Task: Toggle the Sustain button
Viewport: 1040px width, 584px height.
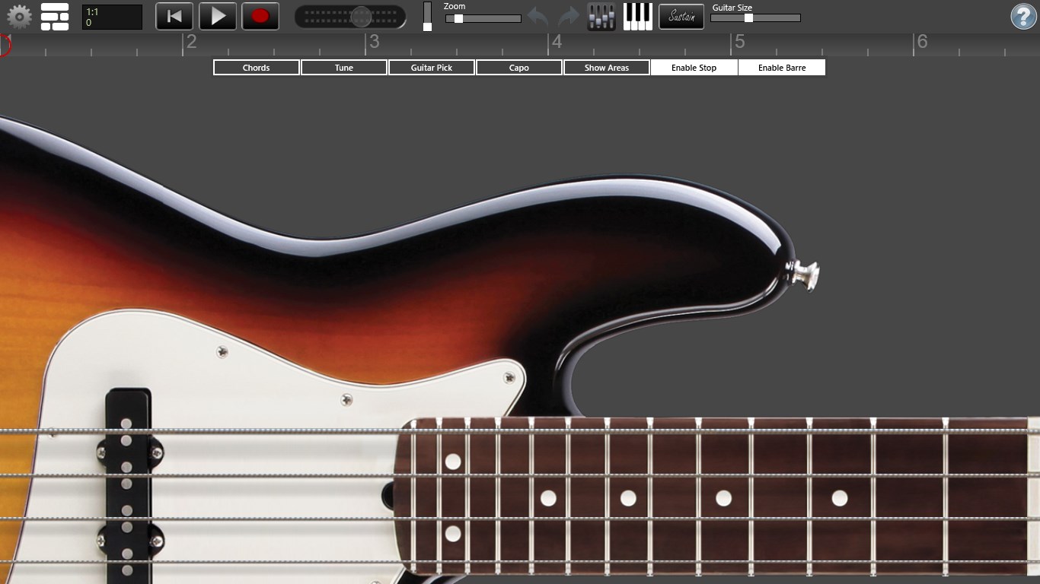Action: pos(681,17)
